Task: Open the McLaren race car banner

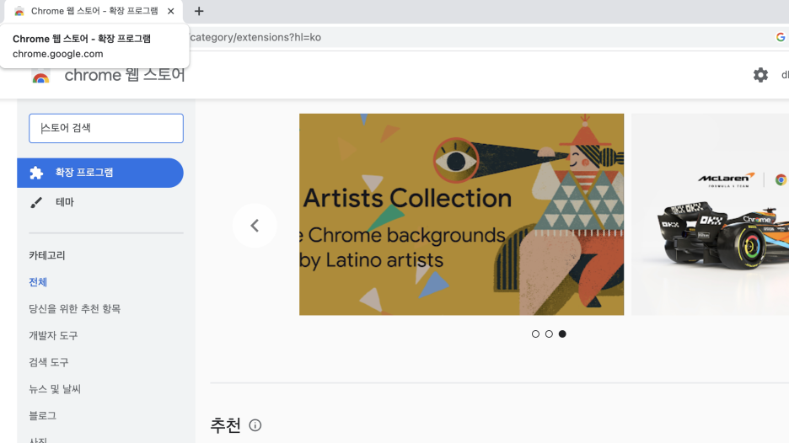Action: pyautogui.click(x=710, y=214)
